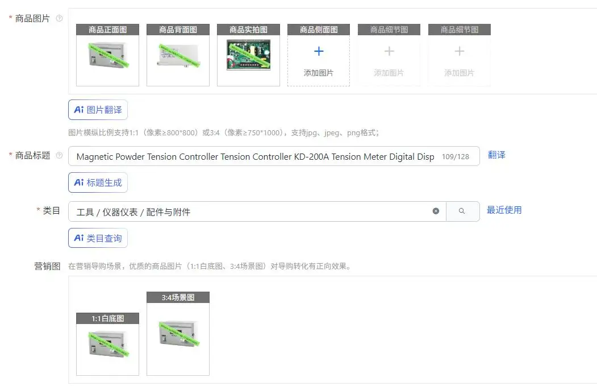This screenshot has height=386, width=597.
Task: Click help icon next to 商品图片 label
Action: point(59,18)
